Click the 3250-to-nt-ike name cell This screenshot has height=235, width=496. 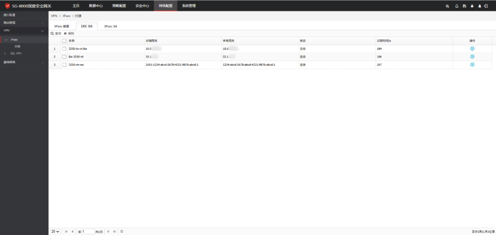point(78,49)
